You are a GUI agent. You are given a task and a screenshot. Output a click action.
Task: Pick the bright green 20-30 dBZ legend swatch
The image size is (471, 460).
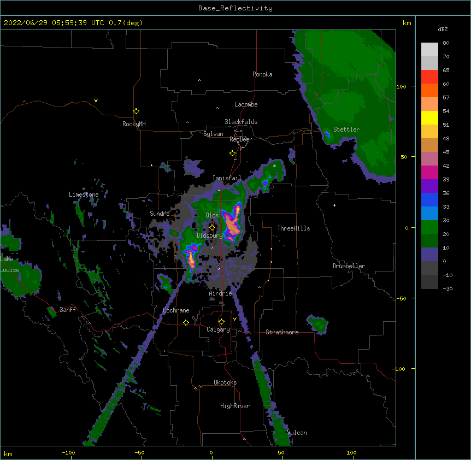429,227
